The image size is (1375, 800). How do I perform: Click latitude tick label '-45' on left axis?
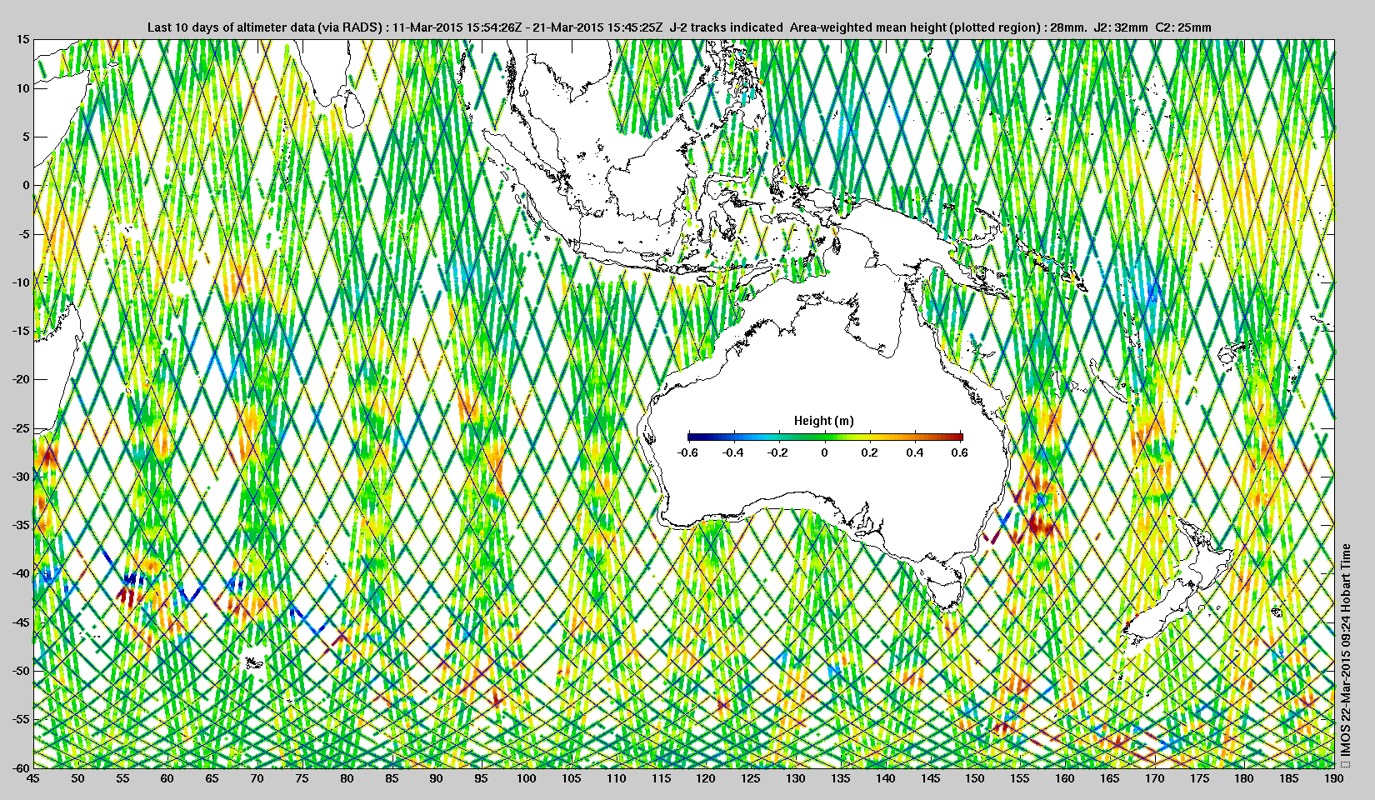coord(21,622)
